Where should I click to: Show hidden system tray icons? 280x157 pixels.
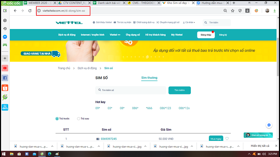click(x=249, y=154)
